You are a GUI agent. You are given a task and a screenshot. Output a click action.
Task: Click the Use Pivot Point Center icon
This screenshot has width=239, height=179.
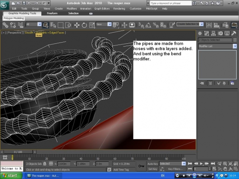coord(116,25)
